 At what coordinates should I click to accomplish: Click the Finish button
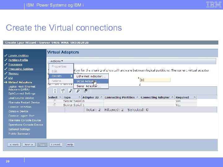pos(42,144)
